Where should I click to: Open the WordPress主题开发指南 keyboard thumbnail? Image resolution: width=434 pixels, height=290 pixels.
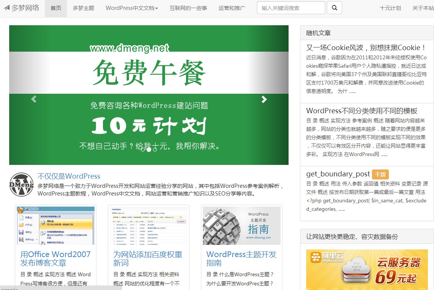pos(241,225)
